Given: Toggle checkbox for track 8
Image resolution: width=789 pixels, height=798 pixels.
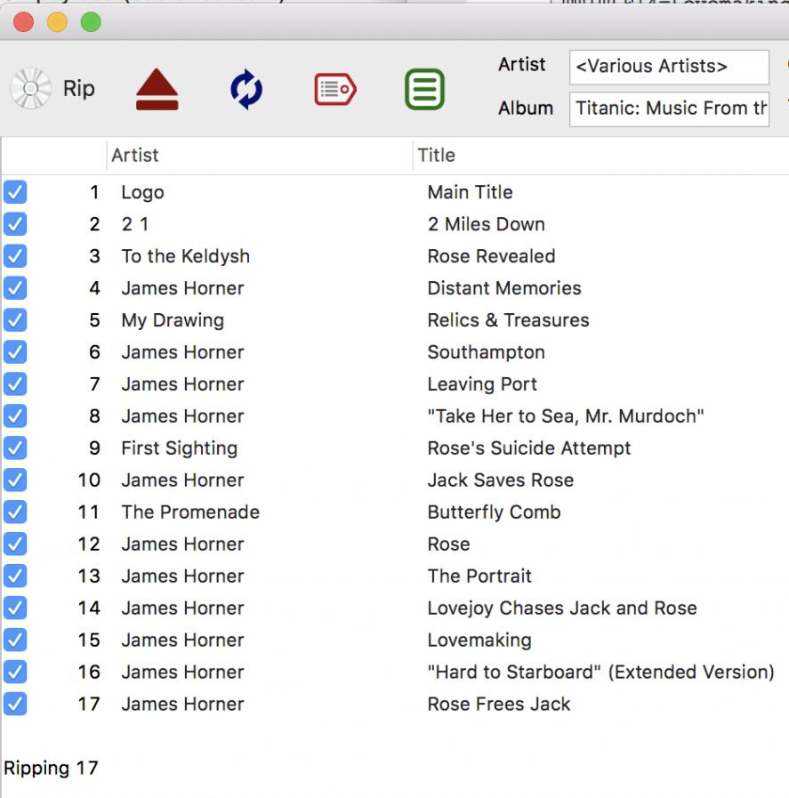Looking at the screenshot, I should [15, 416].
